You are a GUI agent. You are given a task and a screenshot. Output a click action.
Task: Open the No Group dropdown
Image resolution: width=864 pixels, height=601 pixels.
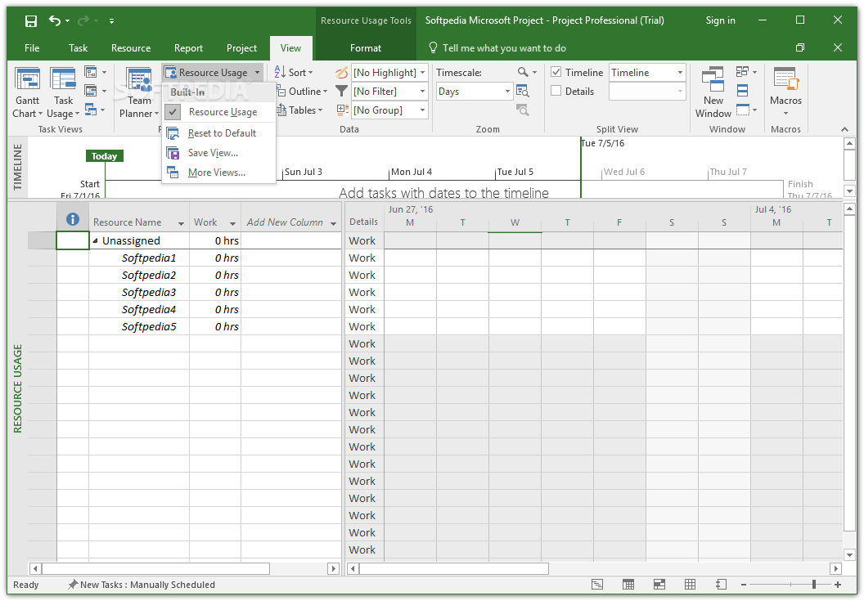[423, 110]
